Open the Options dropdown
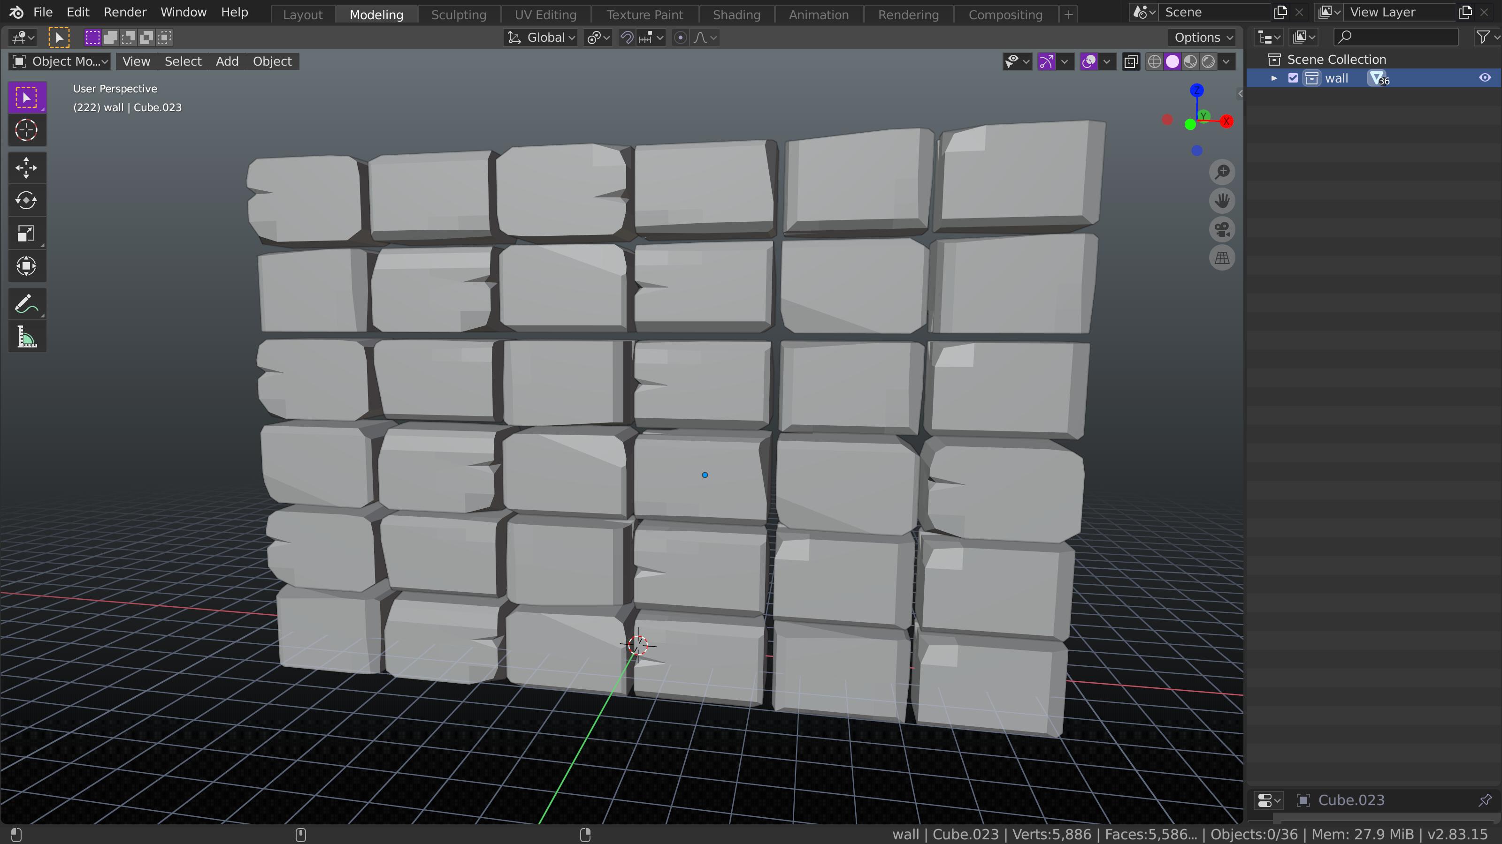The image size is (1502, 844). 1202,38
